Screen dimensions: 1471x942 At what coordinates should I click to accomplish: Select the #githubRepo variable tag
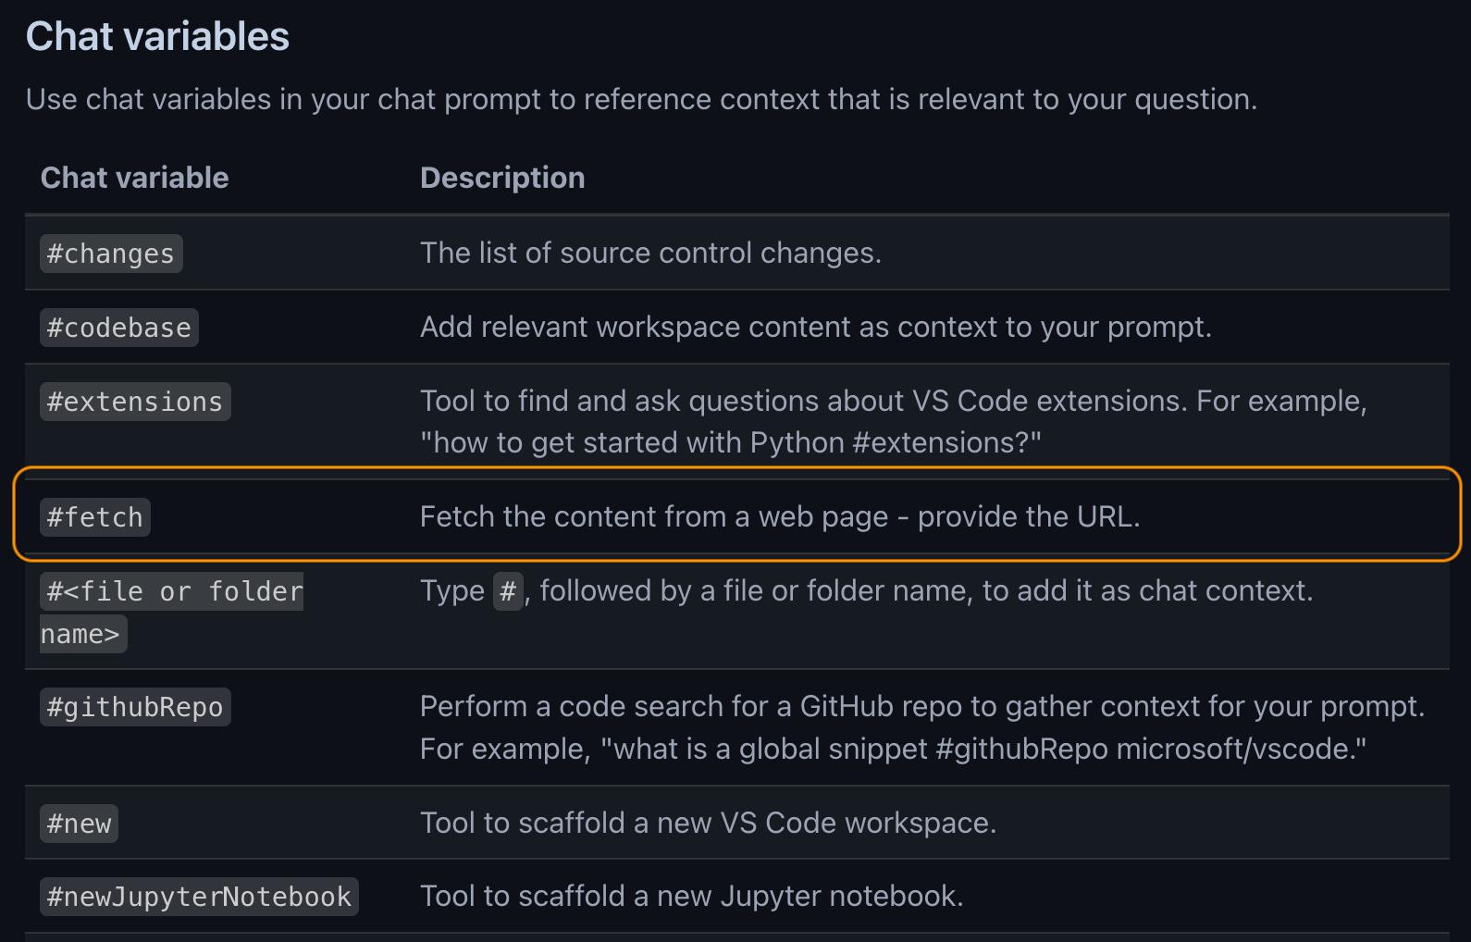pyautogui.click(x=135, y=707)
